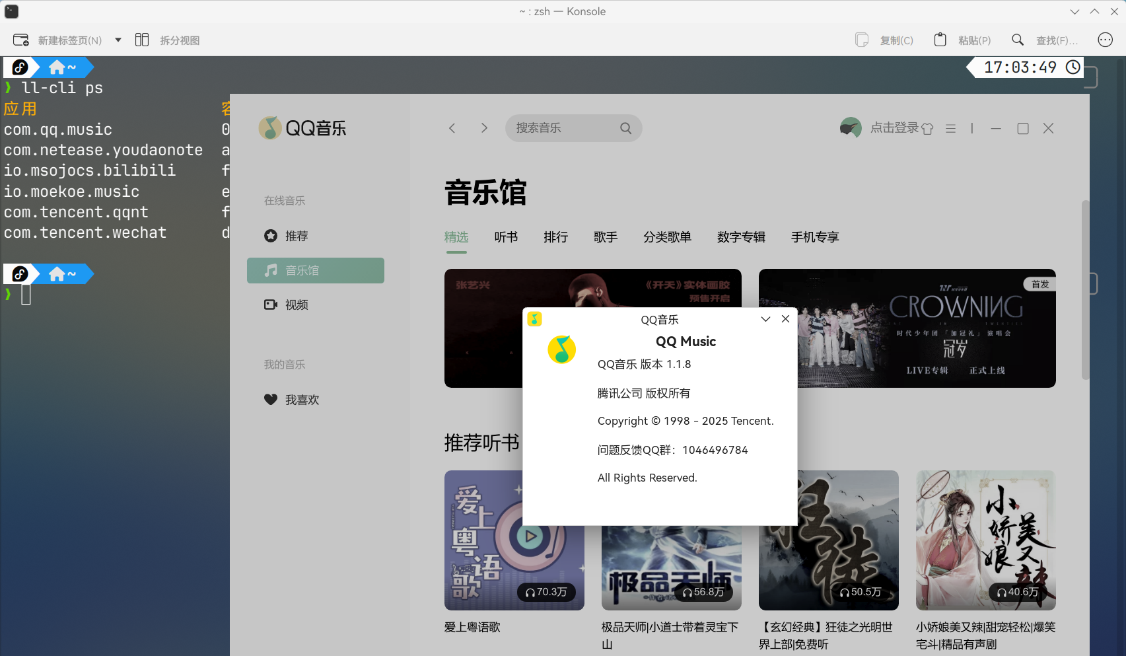
Task: Select the 精选 tab
Action: coord(456,237)
